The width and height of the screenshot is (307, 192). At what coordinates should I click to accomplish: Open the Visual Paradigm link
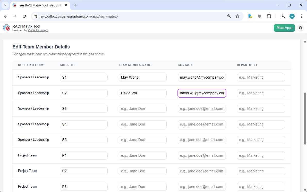tap(38, 30)
